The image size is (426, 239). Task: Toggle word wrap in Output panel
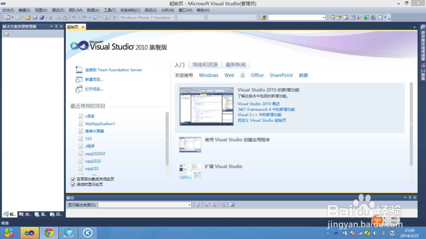232,205
